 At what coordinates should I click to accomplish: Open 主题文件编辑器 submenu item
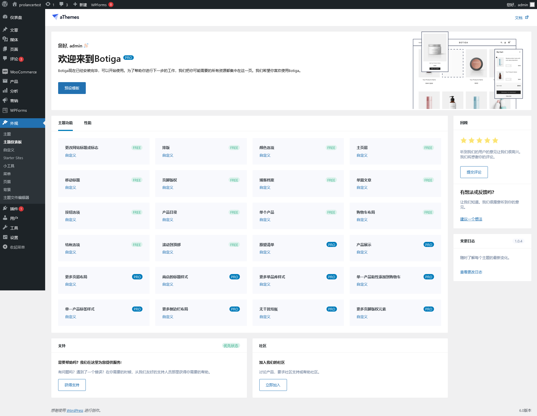coord(16,198)
